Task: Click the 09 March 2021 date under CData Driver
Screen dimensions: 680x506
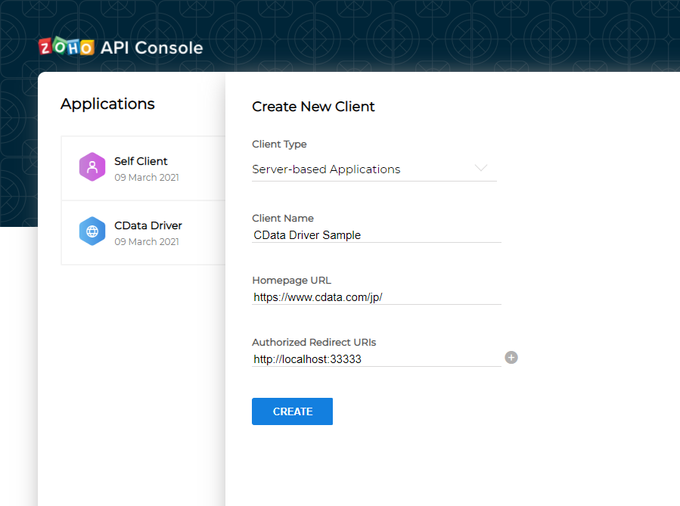Action: click(x=147, y=241)
